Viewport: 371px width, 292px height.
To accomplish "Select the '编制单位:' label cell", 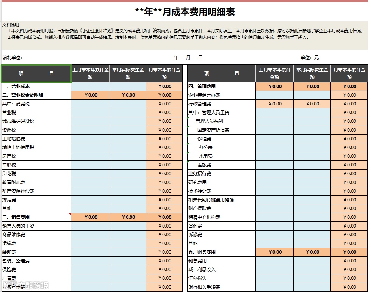I will pos(12,58).
